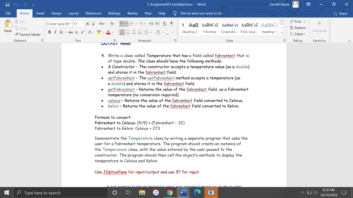Switch to the References ribbon tab
The width and height of the screenshot is (353, 198).
pos(93,13)
